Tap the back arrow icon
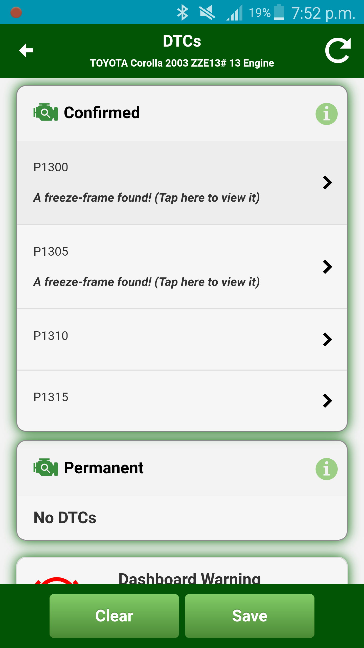 pos(26,50)
